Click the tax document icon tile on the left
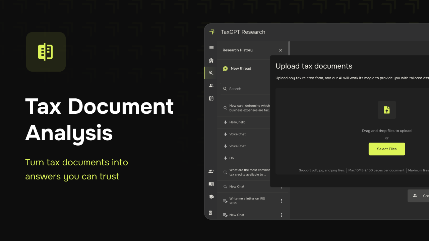The height and width of the screenshot is (241, 429). click(46, 52)
